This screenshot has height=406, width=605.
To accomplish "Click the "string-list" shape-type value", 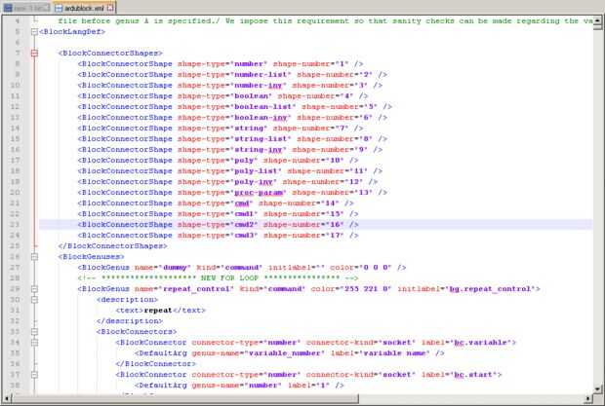I will (261, 139).
